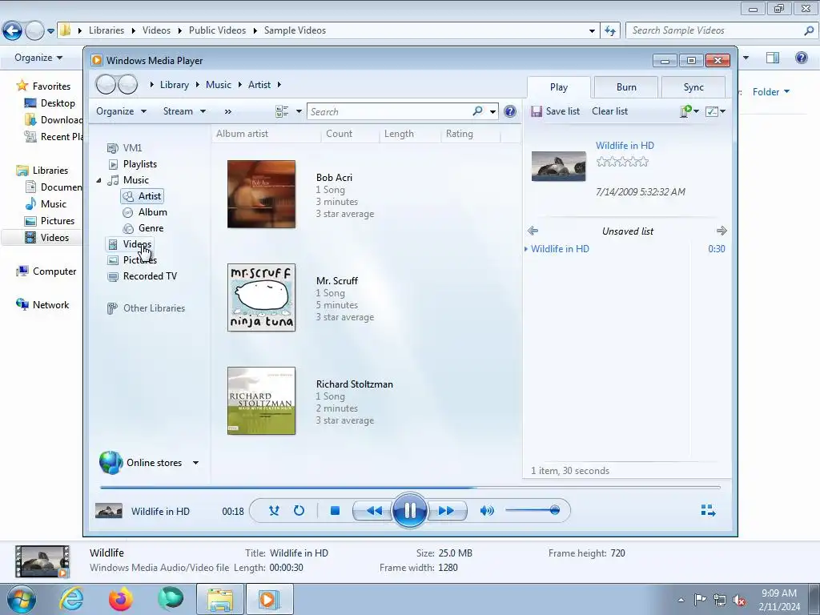Click the Wildlife in HD title link

point(625,146)
